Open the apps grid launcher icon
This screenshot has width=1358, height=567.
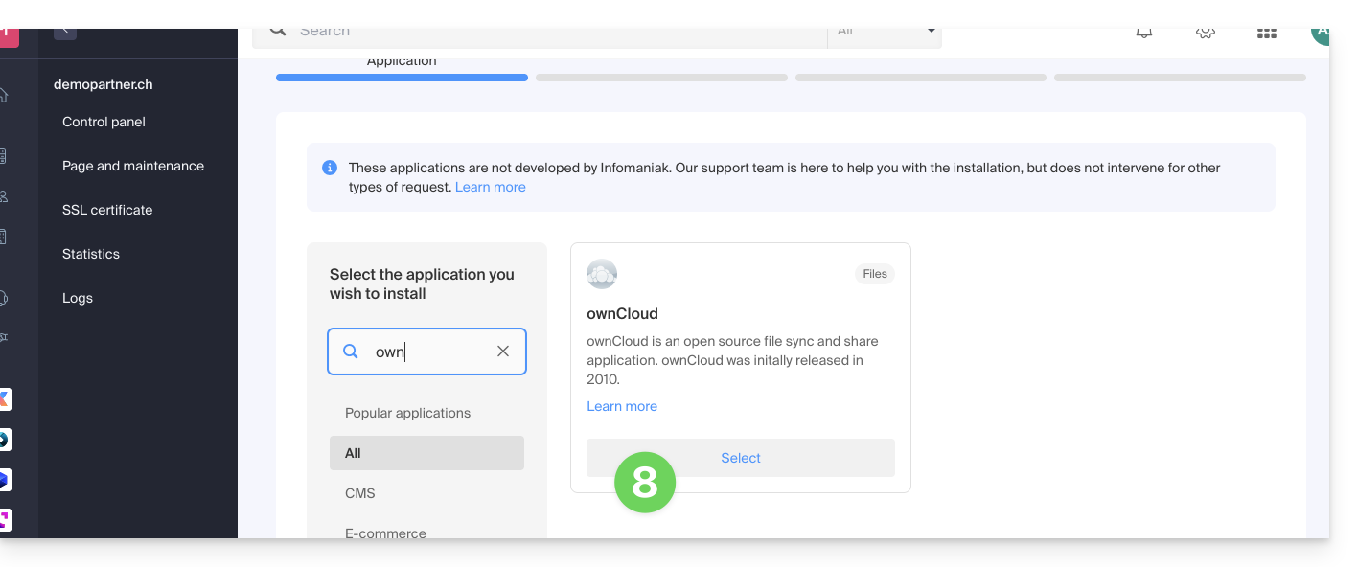(x=1266, y=34)
